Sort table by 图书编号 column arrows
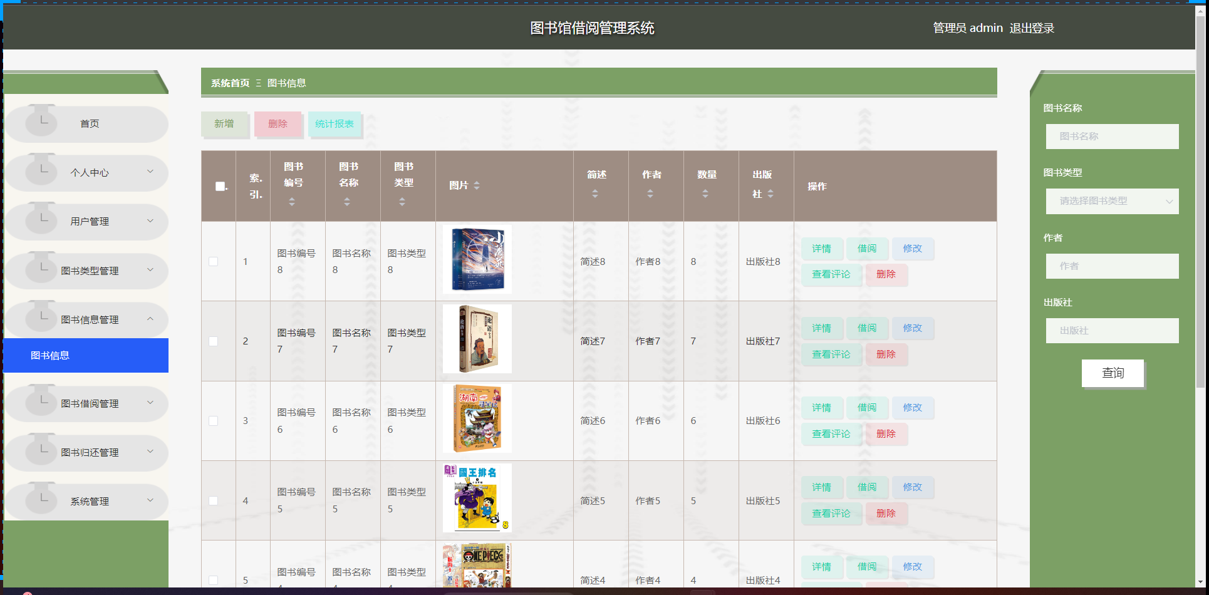The width and height of the screenshot is (1209, 595). [292, 202]
